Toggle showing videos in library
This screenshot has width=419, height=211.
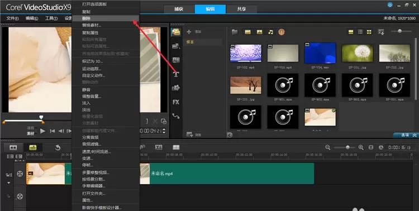[x=247, y=32]
